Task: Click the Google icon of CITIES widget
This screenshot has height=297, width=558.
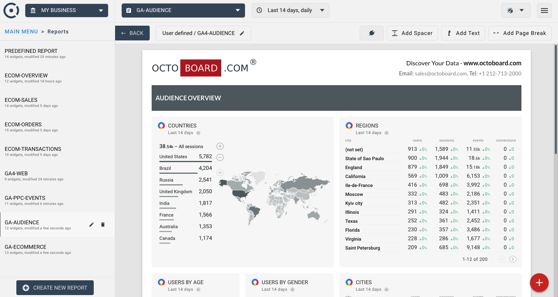Action: 349,282
